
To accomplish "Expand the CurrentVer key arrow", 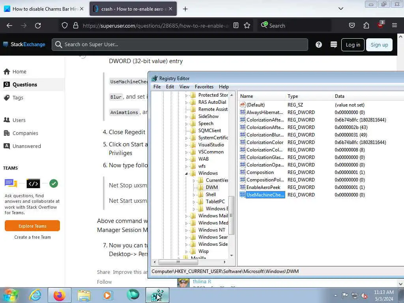I will click(x=194, y=181).
